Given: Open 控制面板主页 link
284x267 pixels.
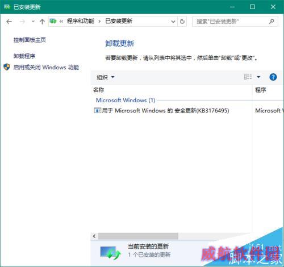Looking at the screenshot, I should pyautogui.click(x=30, y=40).
